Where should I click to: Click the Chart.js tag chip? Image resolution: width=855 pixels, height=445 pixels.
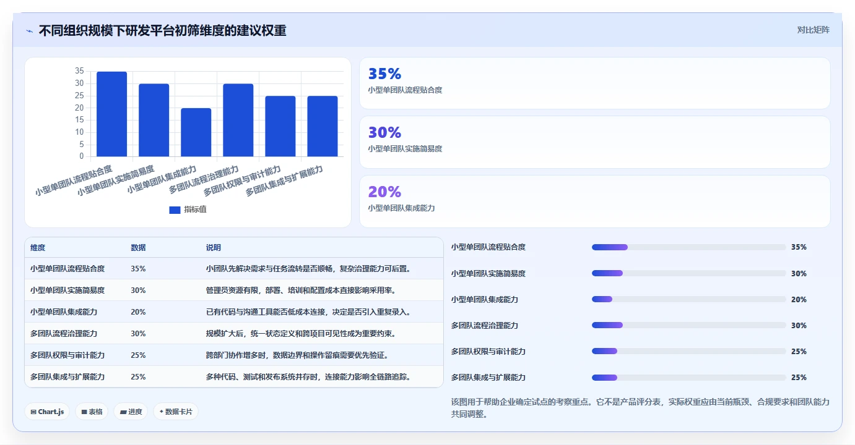[47, 412]
